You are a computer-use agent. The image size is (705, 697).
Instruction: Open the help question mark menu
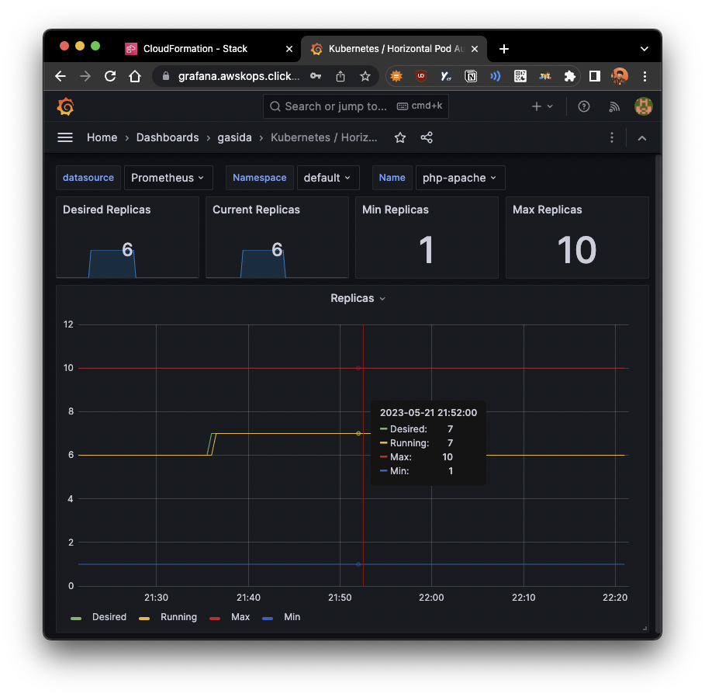coord(583,106)
